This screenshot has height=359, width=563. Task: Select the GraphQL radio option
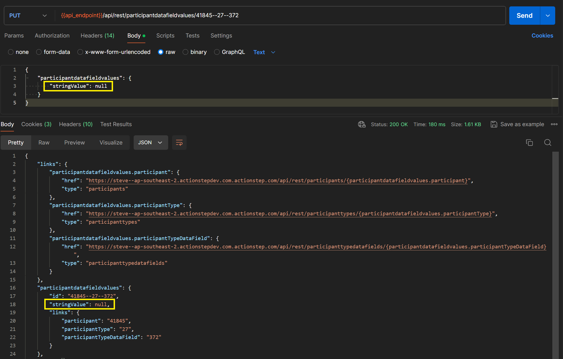tap(217, 52)
